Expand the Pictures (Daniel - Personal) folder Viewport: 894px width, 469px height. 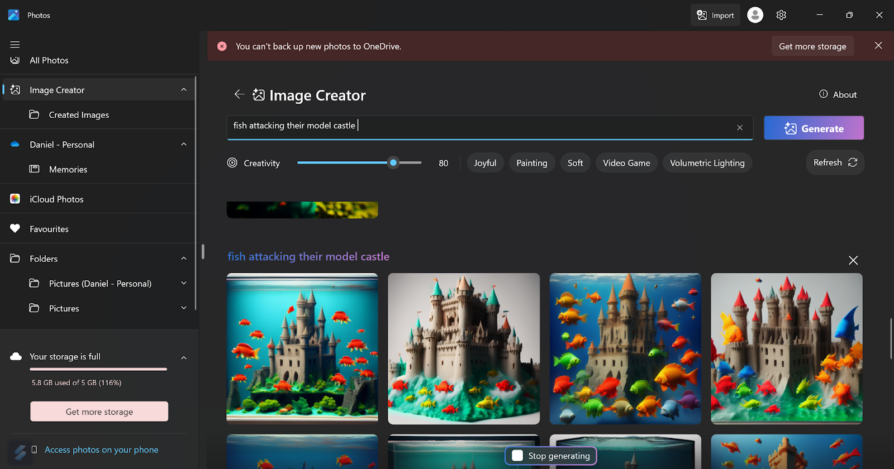184,284
